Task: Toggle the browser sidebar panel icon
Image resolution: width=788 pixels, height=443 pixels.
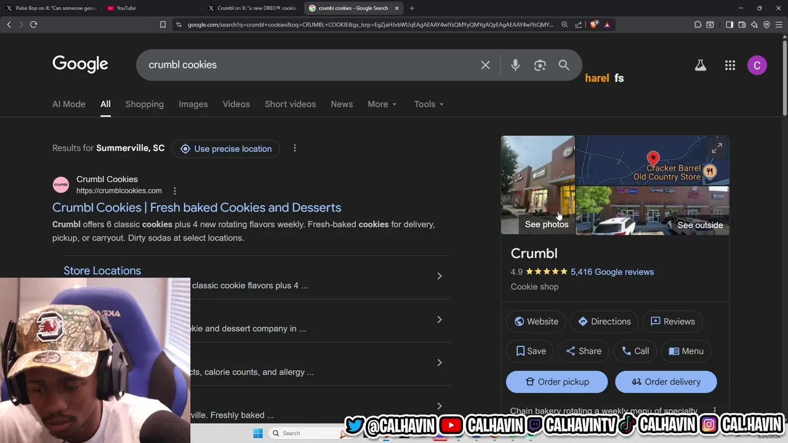Action: coord(730,25)
